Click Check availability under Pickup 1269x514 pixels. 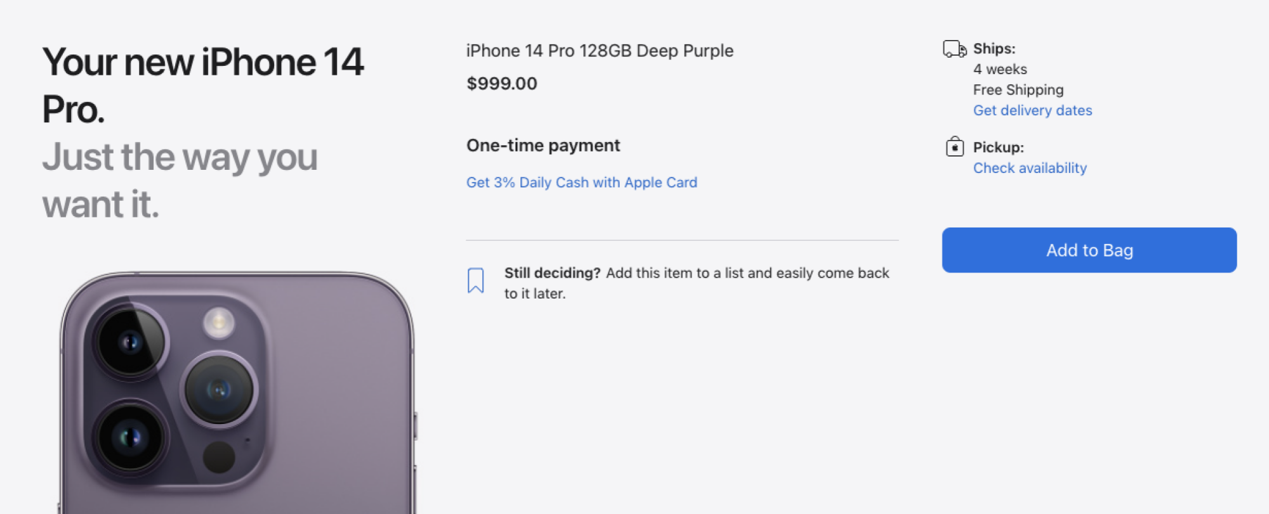tap(1030, 168)
